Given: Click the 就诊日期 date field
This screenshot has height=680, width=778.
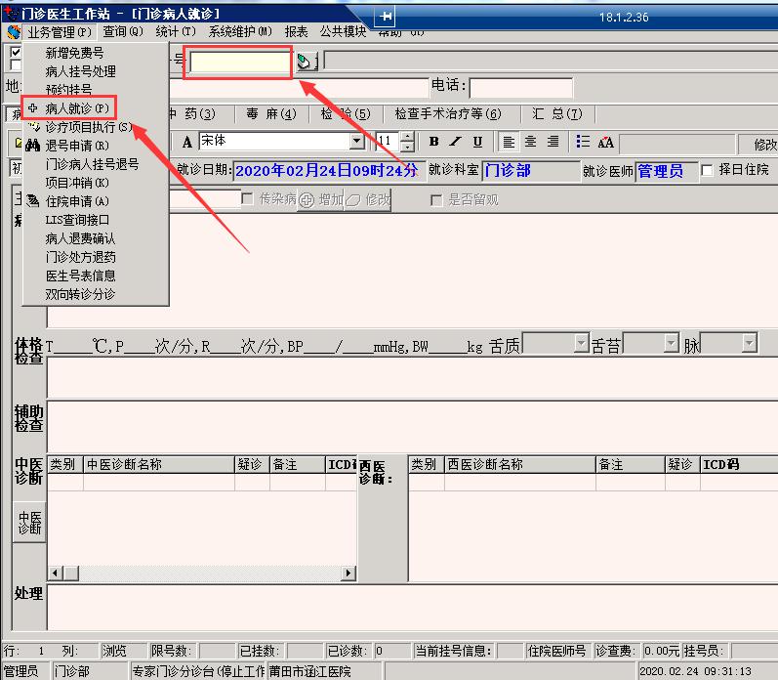Looking at the screenshot, I should tap(328, 170).
